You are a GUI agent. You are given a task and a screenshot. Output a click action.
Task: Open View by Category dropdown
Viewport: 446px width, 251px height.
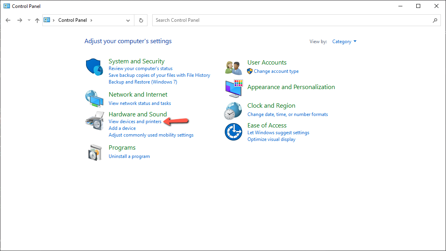[344, 42]
